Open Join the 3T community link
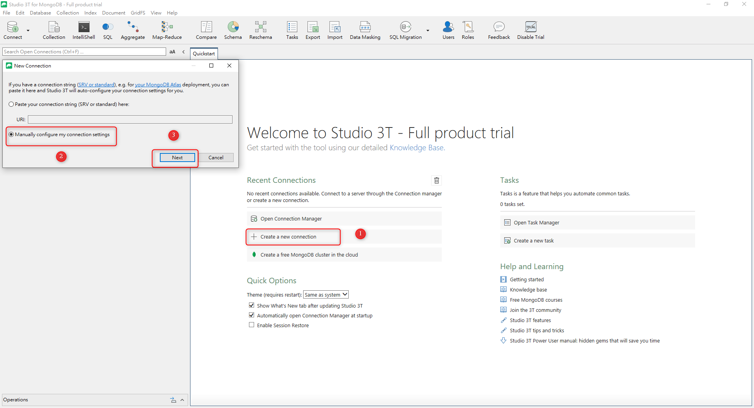This screenshot has height=408, width=754. [535, 310]
